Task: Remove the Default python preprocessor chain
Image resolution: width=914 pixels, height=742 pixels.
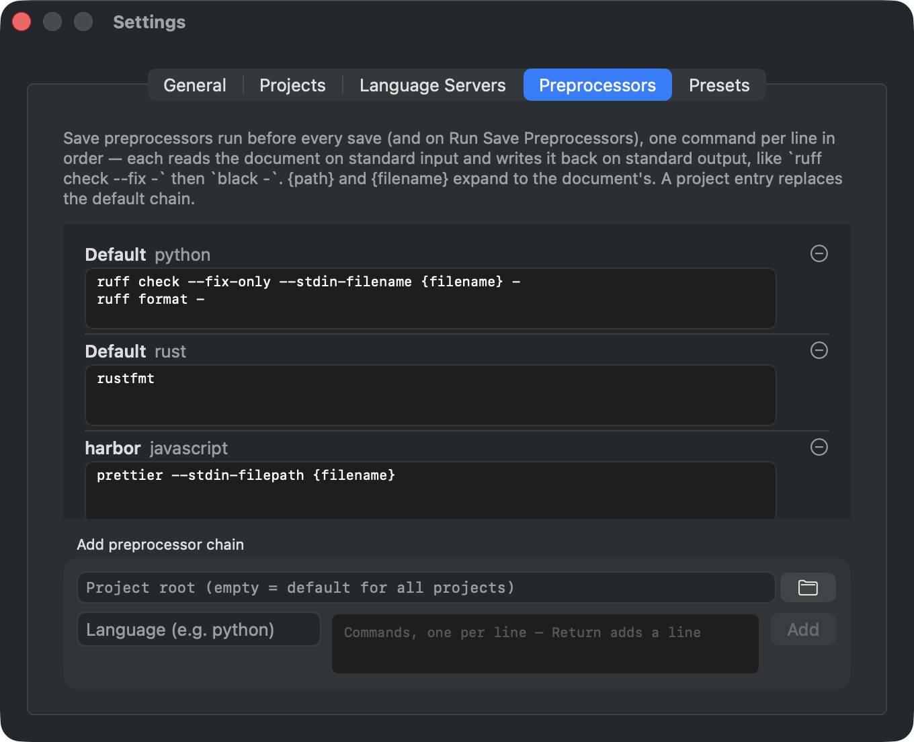Action: [x=819, y=253]
